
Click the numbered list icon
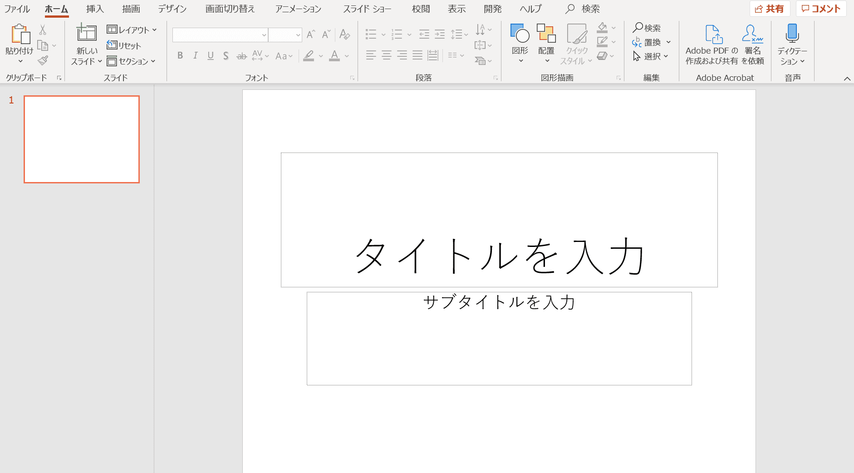pyautogui.click(x=397, y=34)
